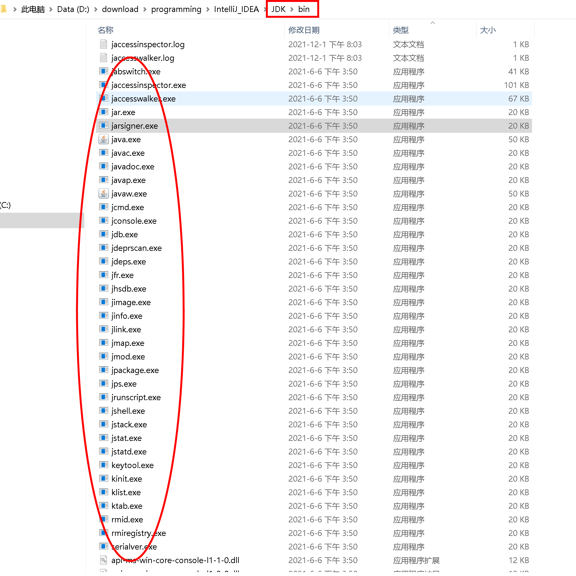Sort by the 大小 column header
The image size is (576, 576).
pos(488,30)
